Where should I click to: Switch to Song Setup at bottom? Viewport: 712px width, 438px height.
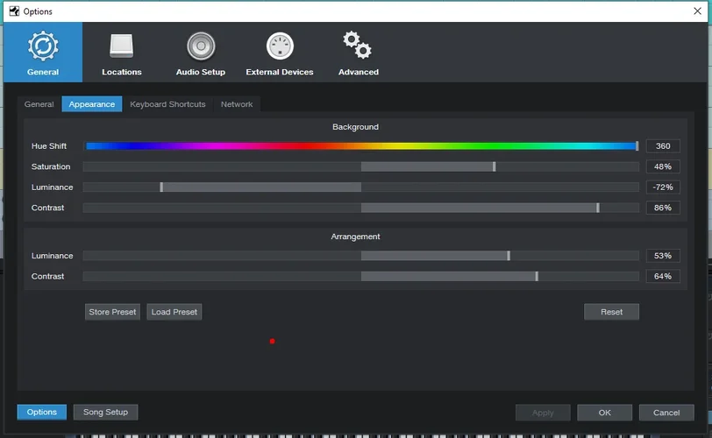[105, 412]
